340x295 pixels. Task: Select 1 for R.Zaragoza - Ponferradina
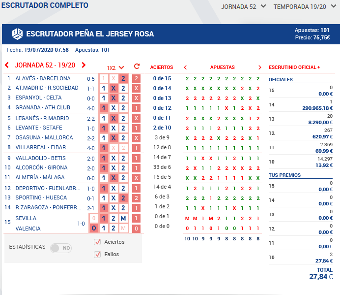click(104, 208)
